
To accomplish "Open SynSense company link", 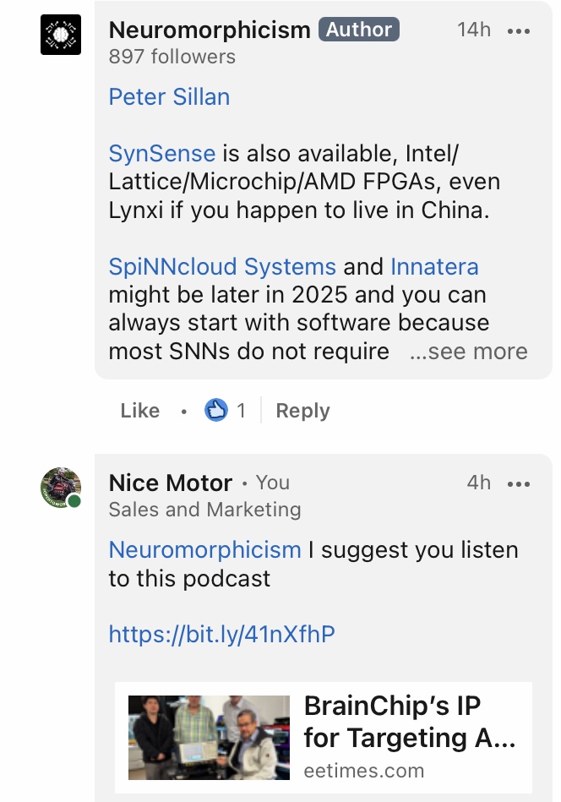I will [x=162, y=154].
